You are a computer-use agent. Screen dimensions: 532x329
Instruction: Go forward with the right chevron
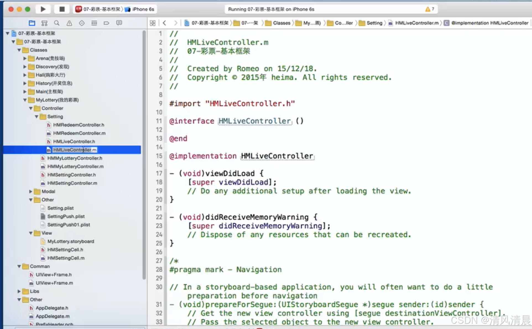[175, 23]
